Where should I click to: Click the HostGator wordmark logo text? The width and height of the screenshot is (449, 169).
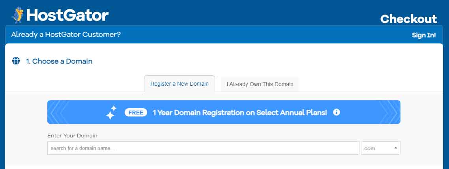pyautogui.click(x=67, y=15)
